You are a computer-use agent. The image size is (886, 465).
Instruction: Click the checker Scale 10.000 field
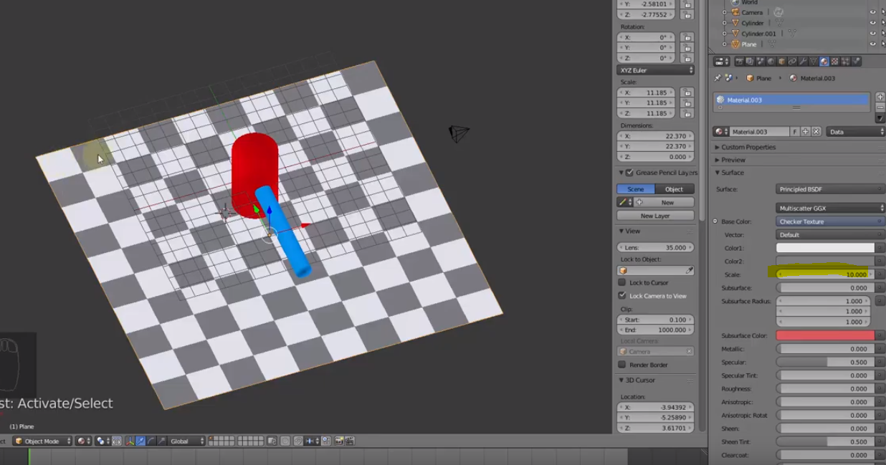[826, 274]
